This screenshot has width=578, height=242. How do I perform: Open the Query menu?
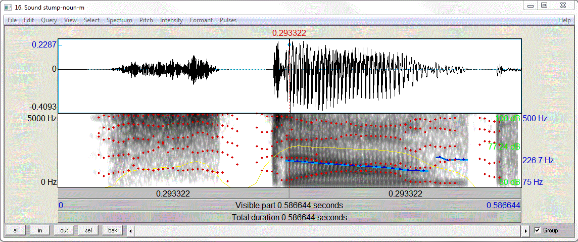click(x=49, y=20)
